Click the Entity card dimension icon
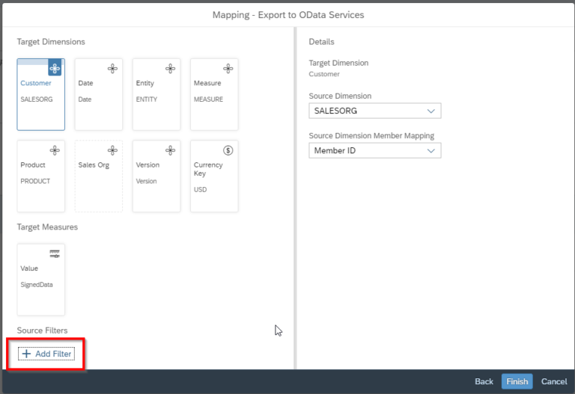This screenshot has height=394, width=575. [x=170, y=69]
